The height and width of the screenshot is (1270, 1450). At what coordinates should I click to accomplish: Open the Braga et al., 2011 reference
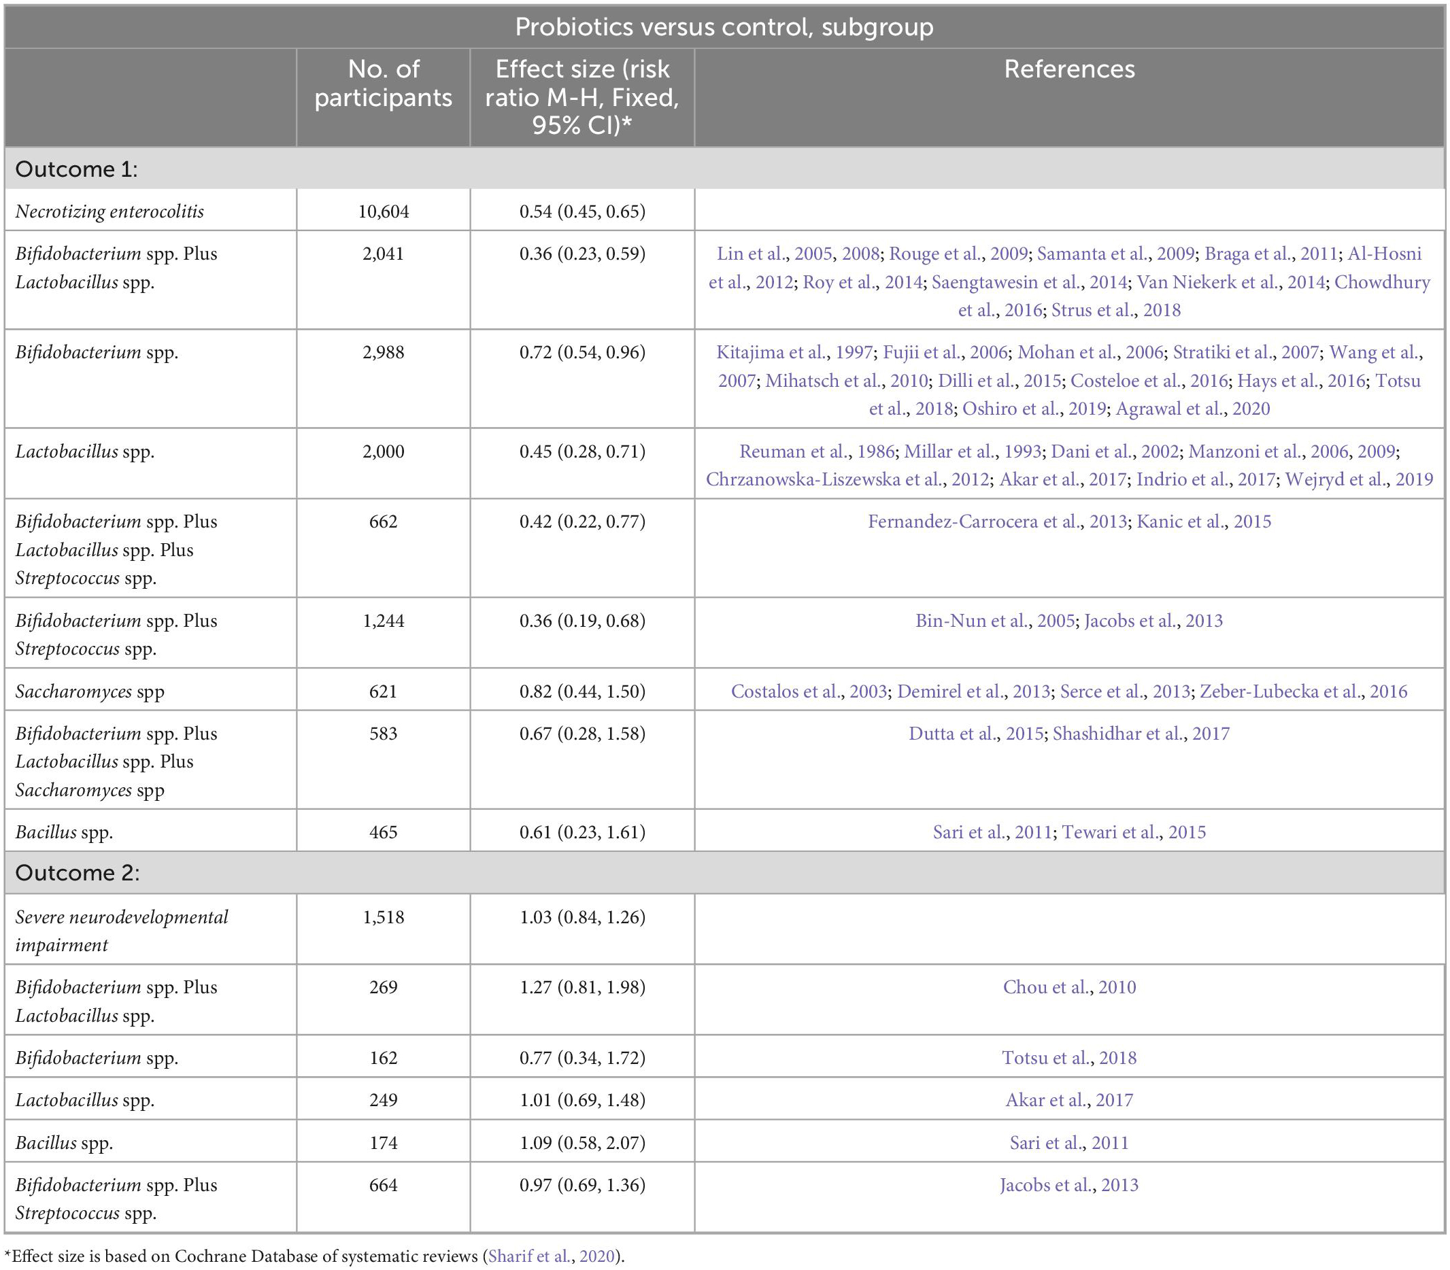tap(1271, 254)
